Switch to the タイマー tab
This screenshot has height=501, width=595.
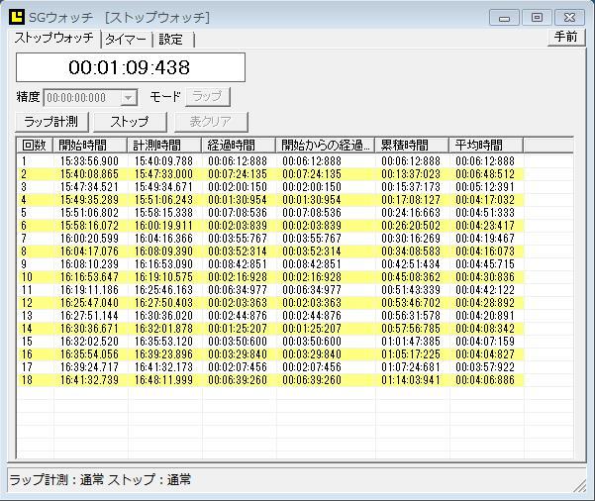pyautogui.click(x=126, y=40)
